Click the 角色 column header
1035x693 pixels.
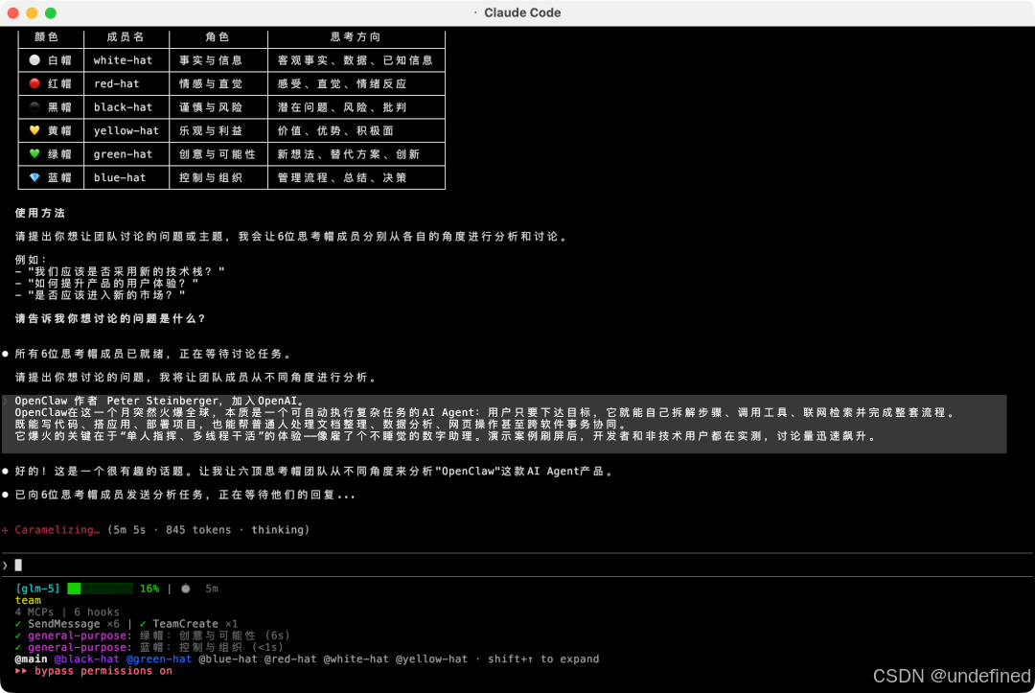click(218, 37)
